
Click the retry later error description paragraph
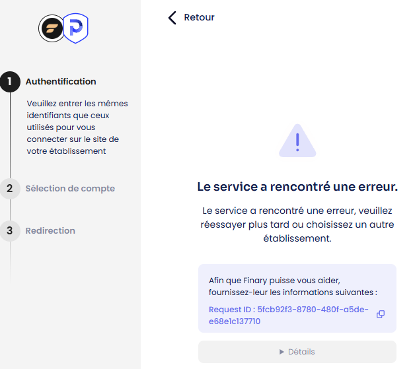[x=297, y=224]
